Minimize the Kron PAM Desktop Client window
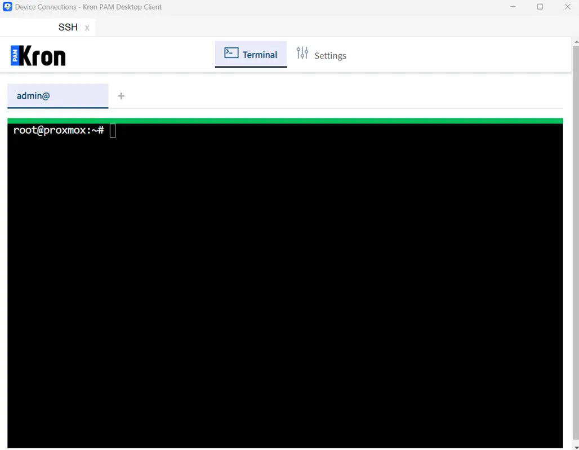This screenshot has height=450, width=579. pos(513,7)
